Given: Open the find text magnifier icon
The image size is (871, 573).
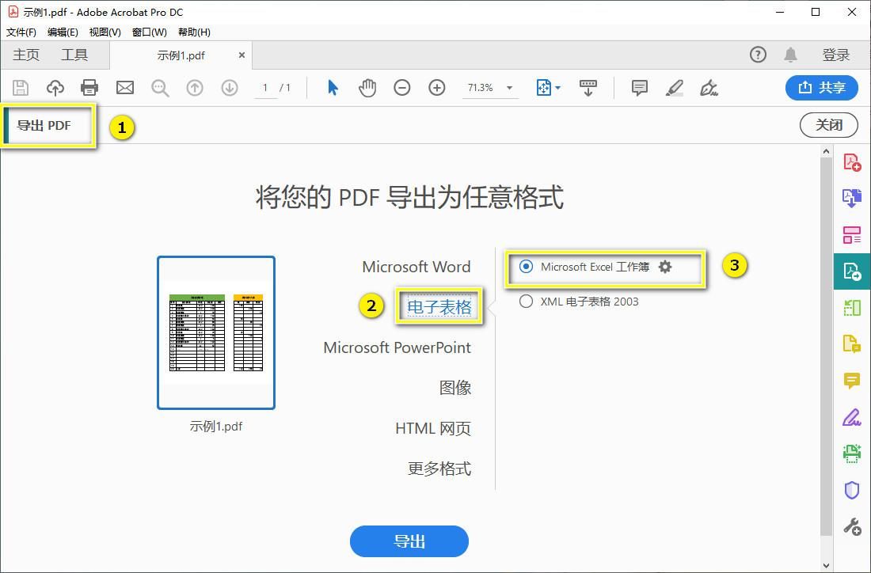Looking at the screenshot, I should (160, 88).
